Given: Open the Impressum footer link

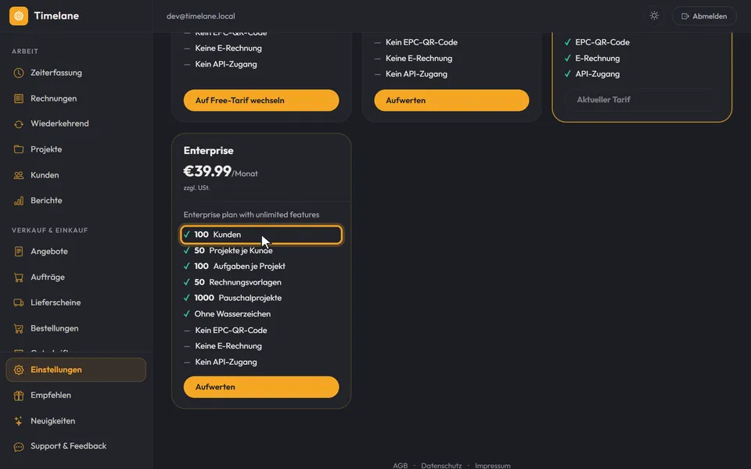Looking at the screenshot, I should click(492, 465).
